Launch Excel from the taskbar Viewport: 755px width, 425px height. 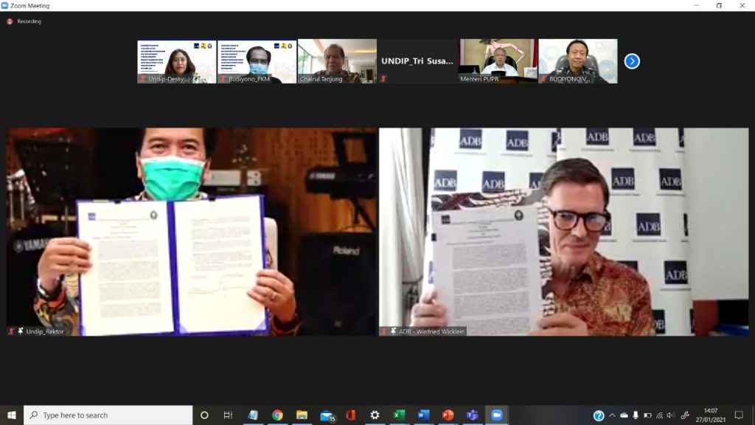[399, 415]
